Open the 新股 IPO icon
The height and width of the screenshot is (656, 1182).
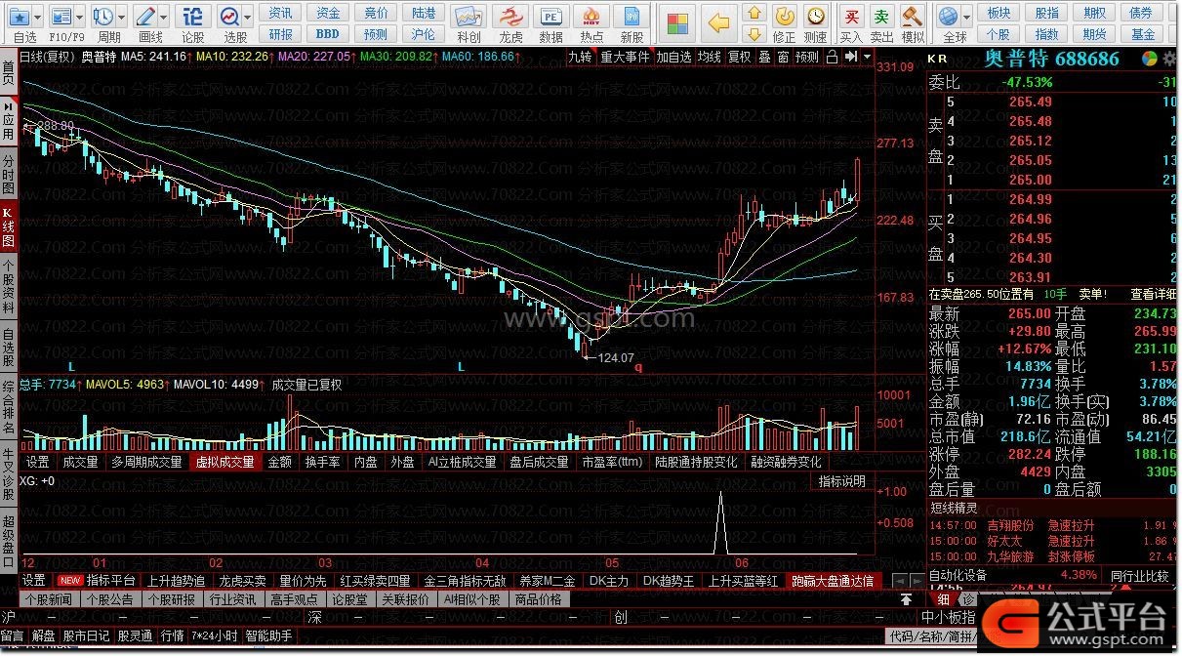tap(632, 17)
